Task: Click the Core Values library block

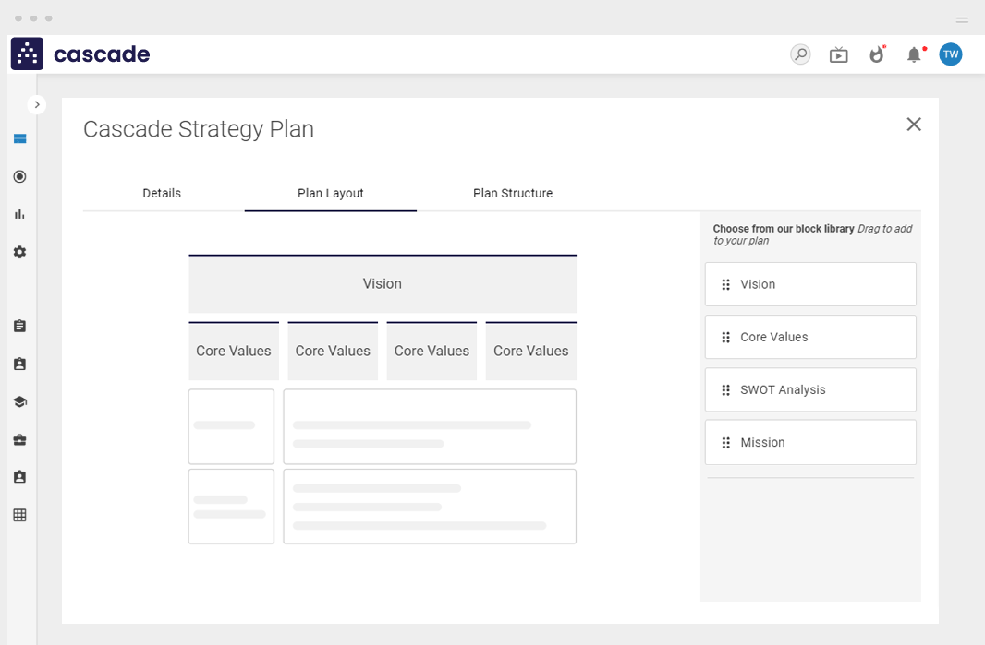Action: tap(810, 337)
